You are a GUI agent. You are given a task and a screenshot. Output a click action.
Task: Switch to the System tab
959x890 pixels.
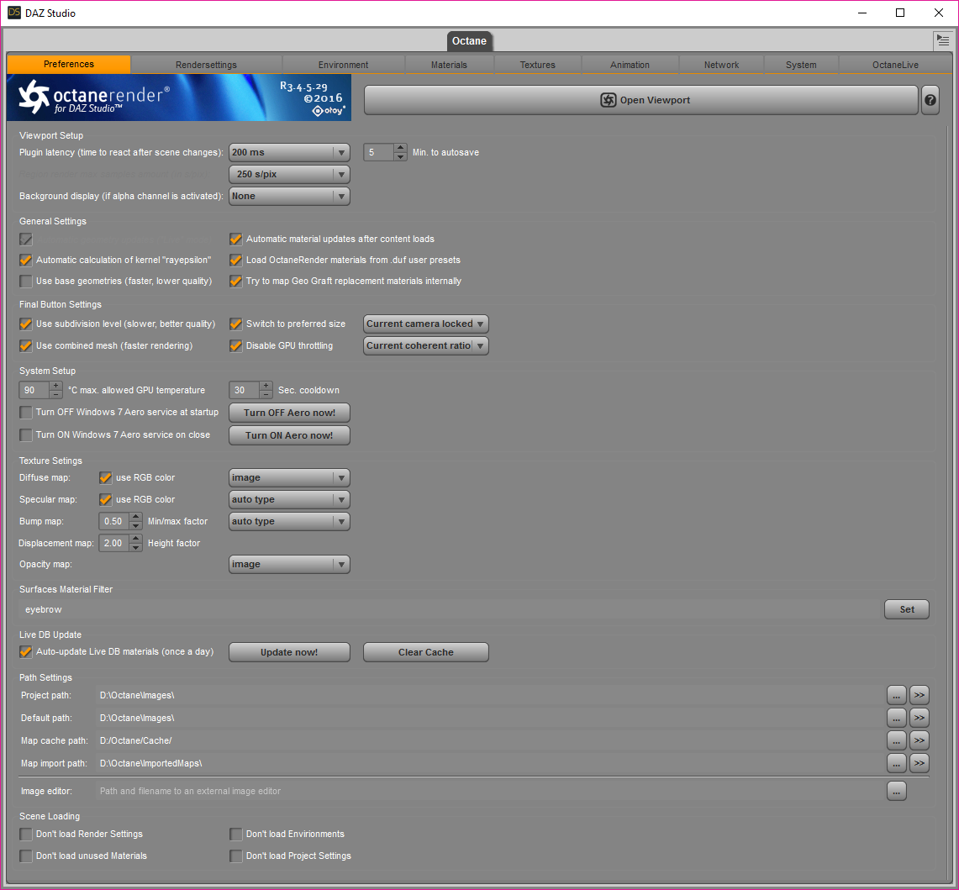pyautogui.click(x=801, y=65)
